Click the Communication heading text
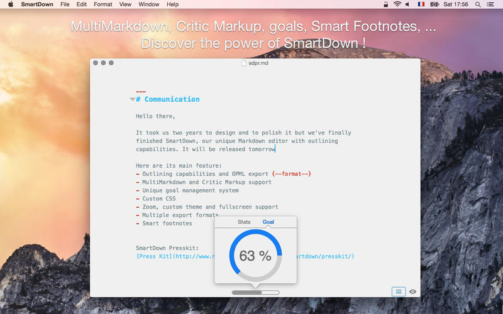 tap(172, 99)
